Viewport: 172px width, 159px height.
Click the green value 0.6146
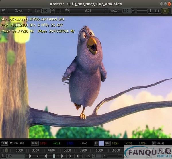[57, 144]
